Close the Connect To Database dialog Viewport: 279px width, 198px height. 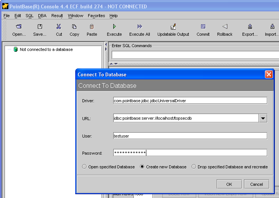tap(269, 74)
